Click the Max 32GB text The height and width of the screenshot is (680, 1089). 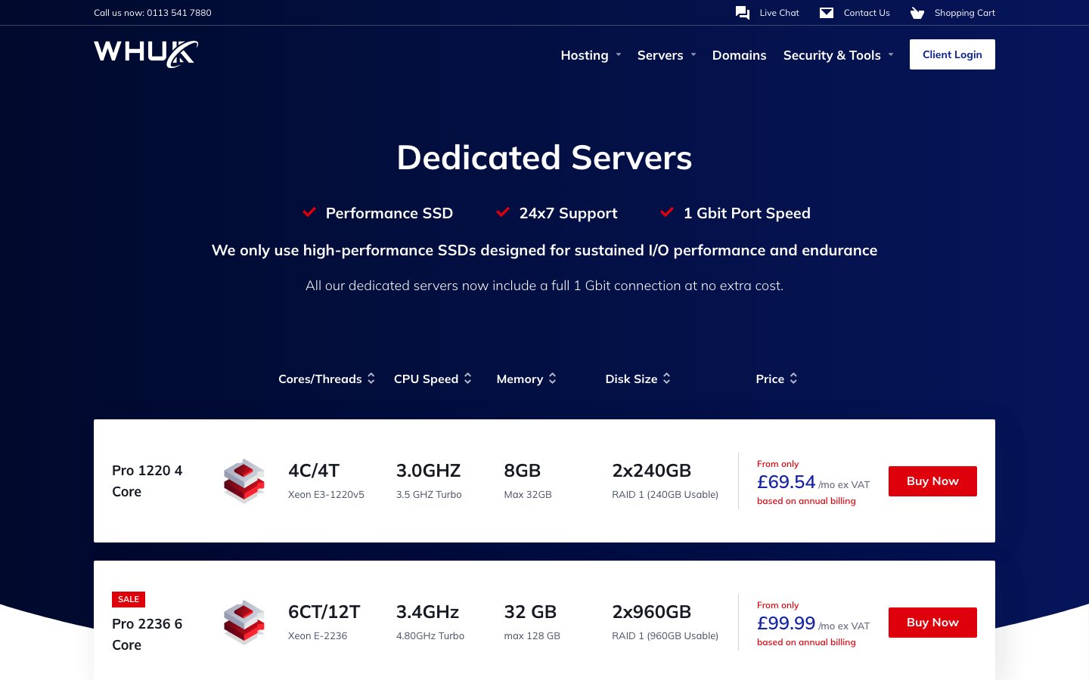(528, 495)
